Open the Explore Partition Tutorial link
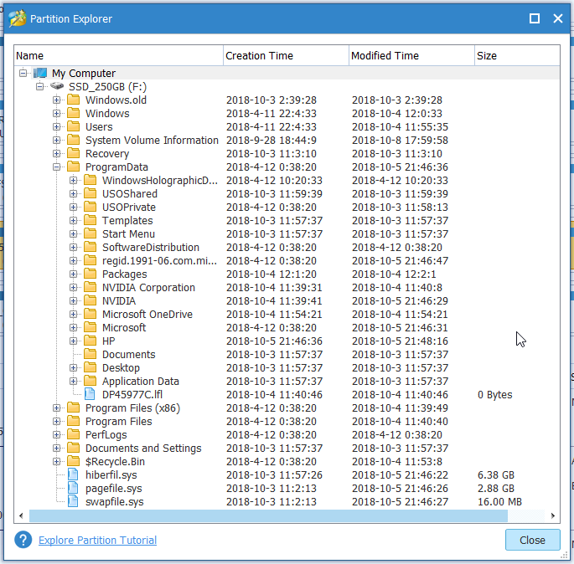This screenshot has height=564, width=574. tap(97, 540)
